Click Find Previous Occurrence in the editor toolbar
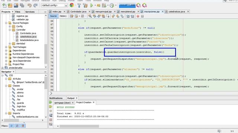238x133 pixels. [94, 16]
